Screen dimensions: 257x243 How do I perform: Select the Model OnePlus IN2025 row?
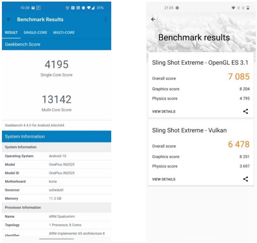[x=57, y=165]
